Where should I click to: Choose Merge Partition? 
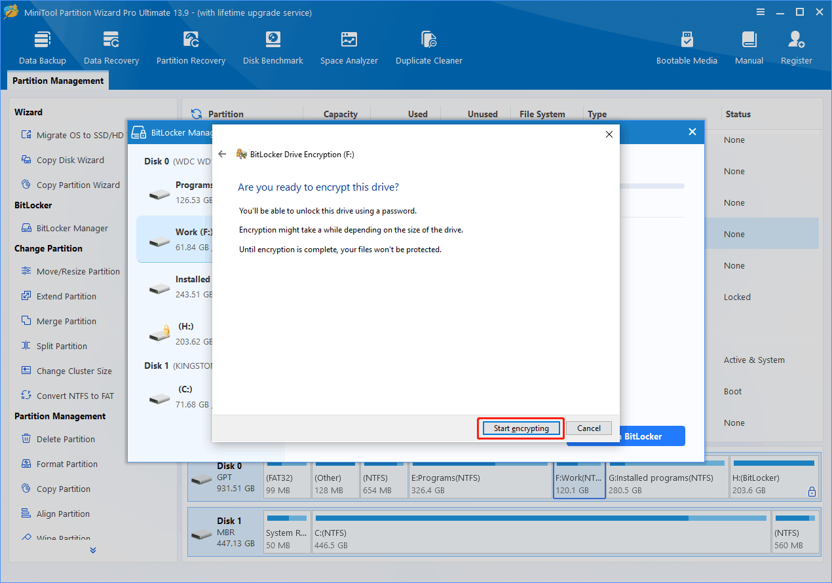(59, 321)
